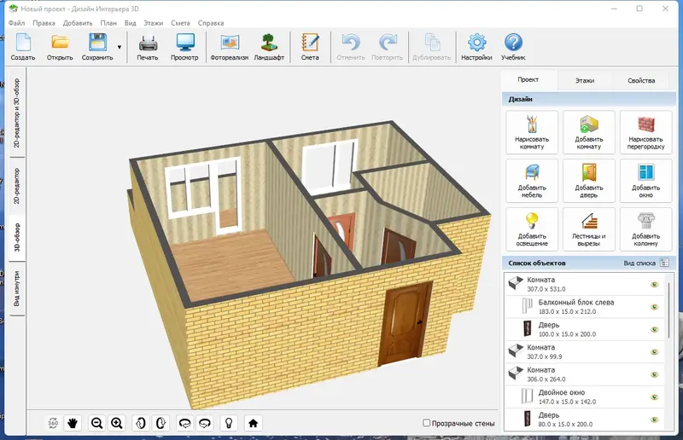Open the Вид списка list view selector
This screenshot has height=440, width=683.
(646, 263)
